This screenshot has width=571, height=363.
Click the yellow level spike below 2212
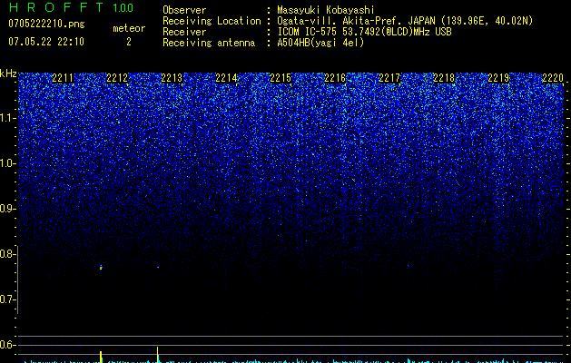[x=101, y=357]
